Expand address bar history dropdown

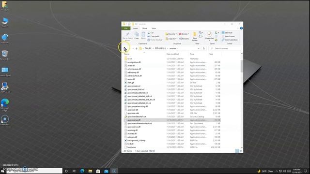click(198, 48)
